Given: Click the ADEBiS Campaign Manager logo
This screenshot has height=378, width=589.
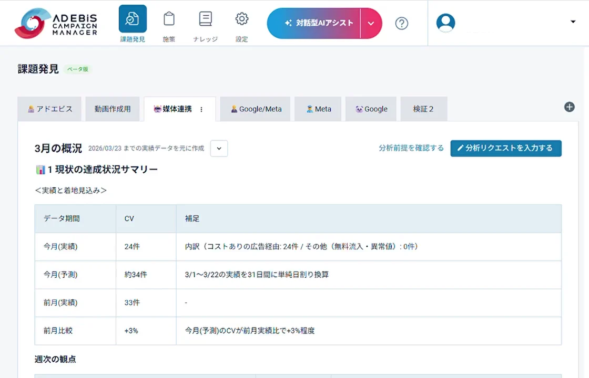Looking at the screenshot, I should pyautogui.click(x=55, y=23).
